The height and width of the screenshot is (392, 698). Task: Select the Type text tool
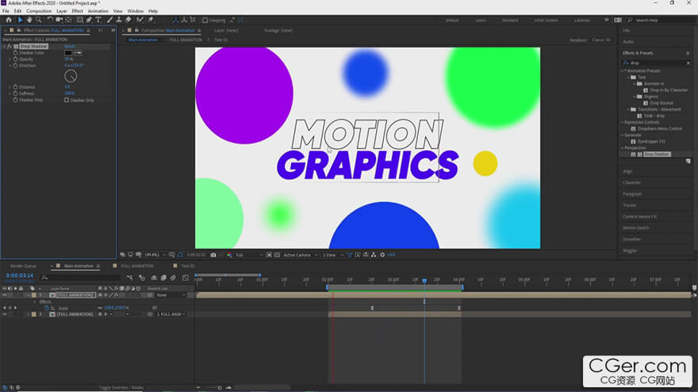pos(98,20)
